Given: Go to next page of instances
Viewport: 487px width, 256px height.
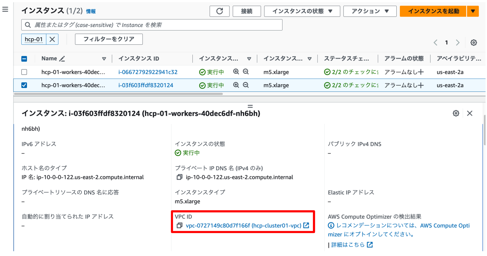Looking at the screenshot, I should (458, 43).
